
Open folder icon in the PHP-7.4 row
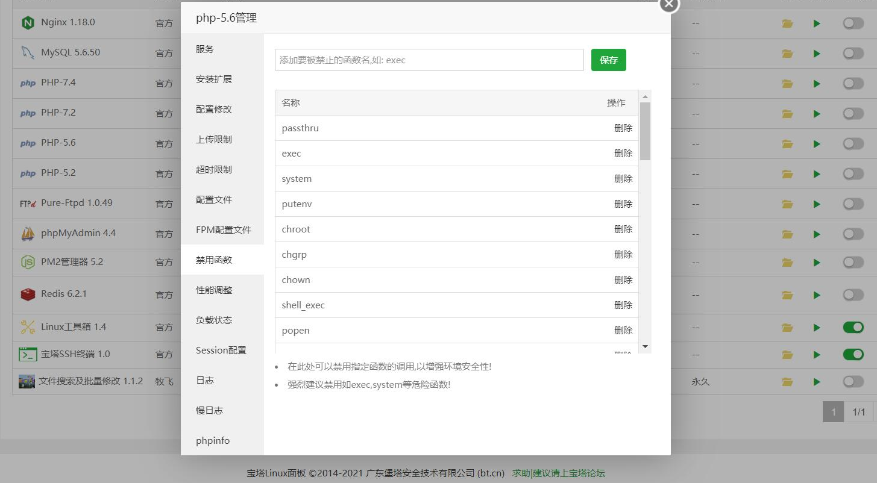pyautogui.click(x=787, y=84)
